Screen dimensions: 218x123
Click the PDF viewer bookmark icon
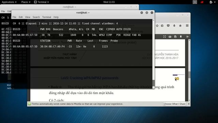coord(181,37)
